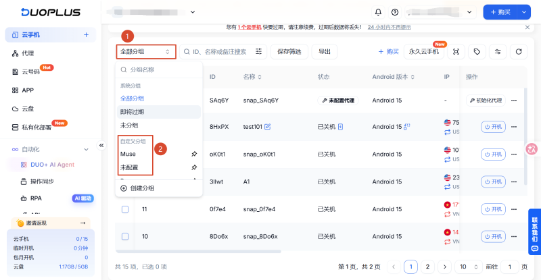The width and height of the screenshot is (541, 280).
Task: Select the 未配置 custom group
Action: click(129, 167)
